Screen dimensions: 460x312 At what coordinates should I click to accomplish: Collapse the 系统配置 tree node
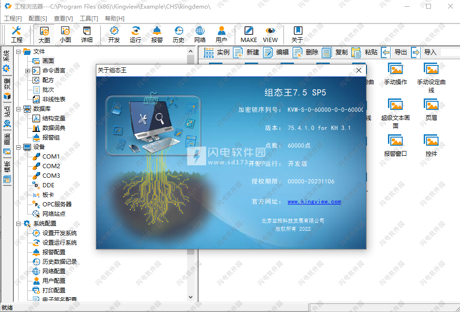[x=19, y=224]
